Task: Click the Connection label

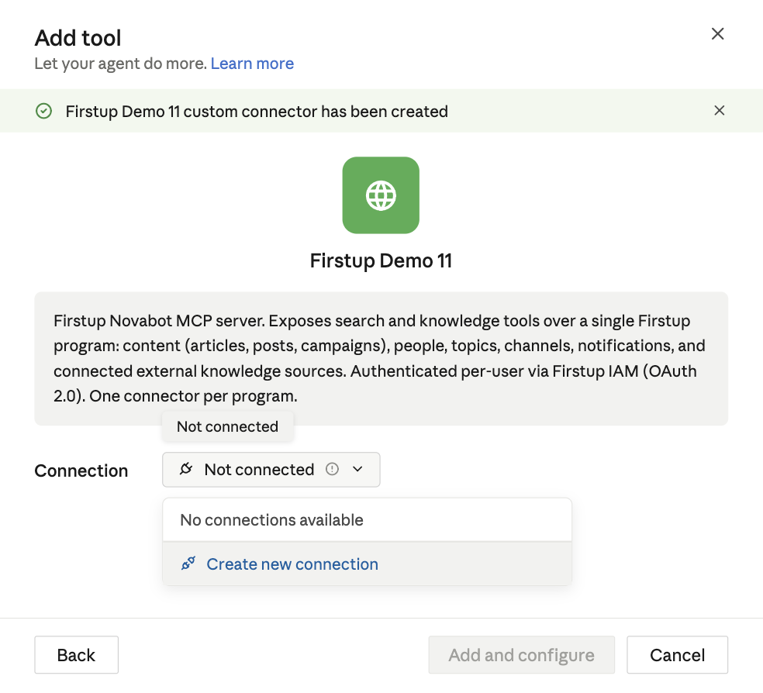Action: coord(81,471)
